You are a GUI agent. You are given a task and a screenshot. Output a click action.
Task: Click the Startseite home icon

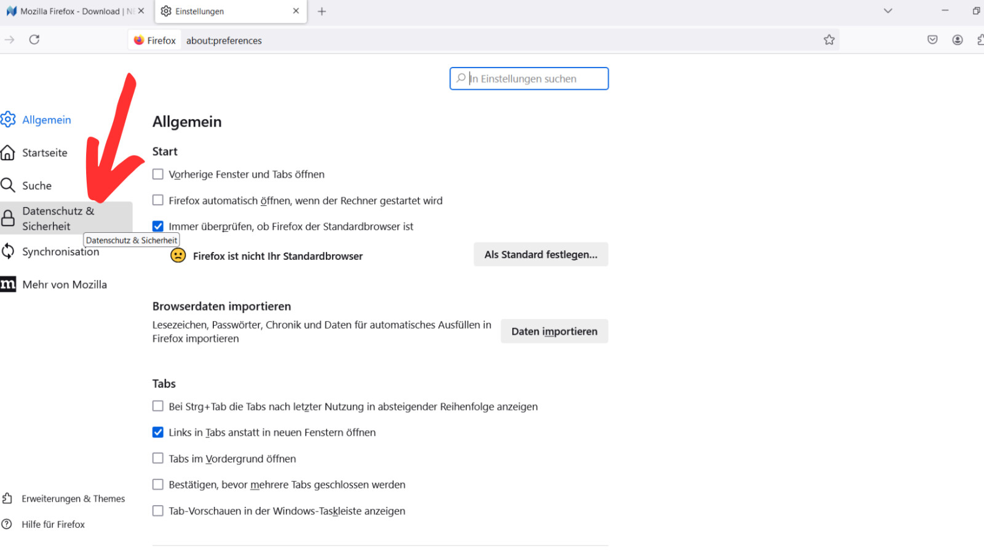tap(8, 152)
